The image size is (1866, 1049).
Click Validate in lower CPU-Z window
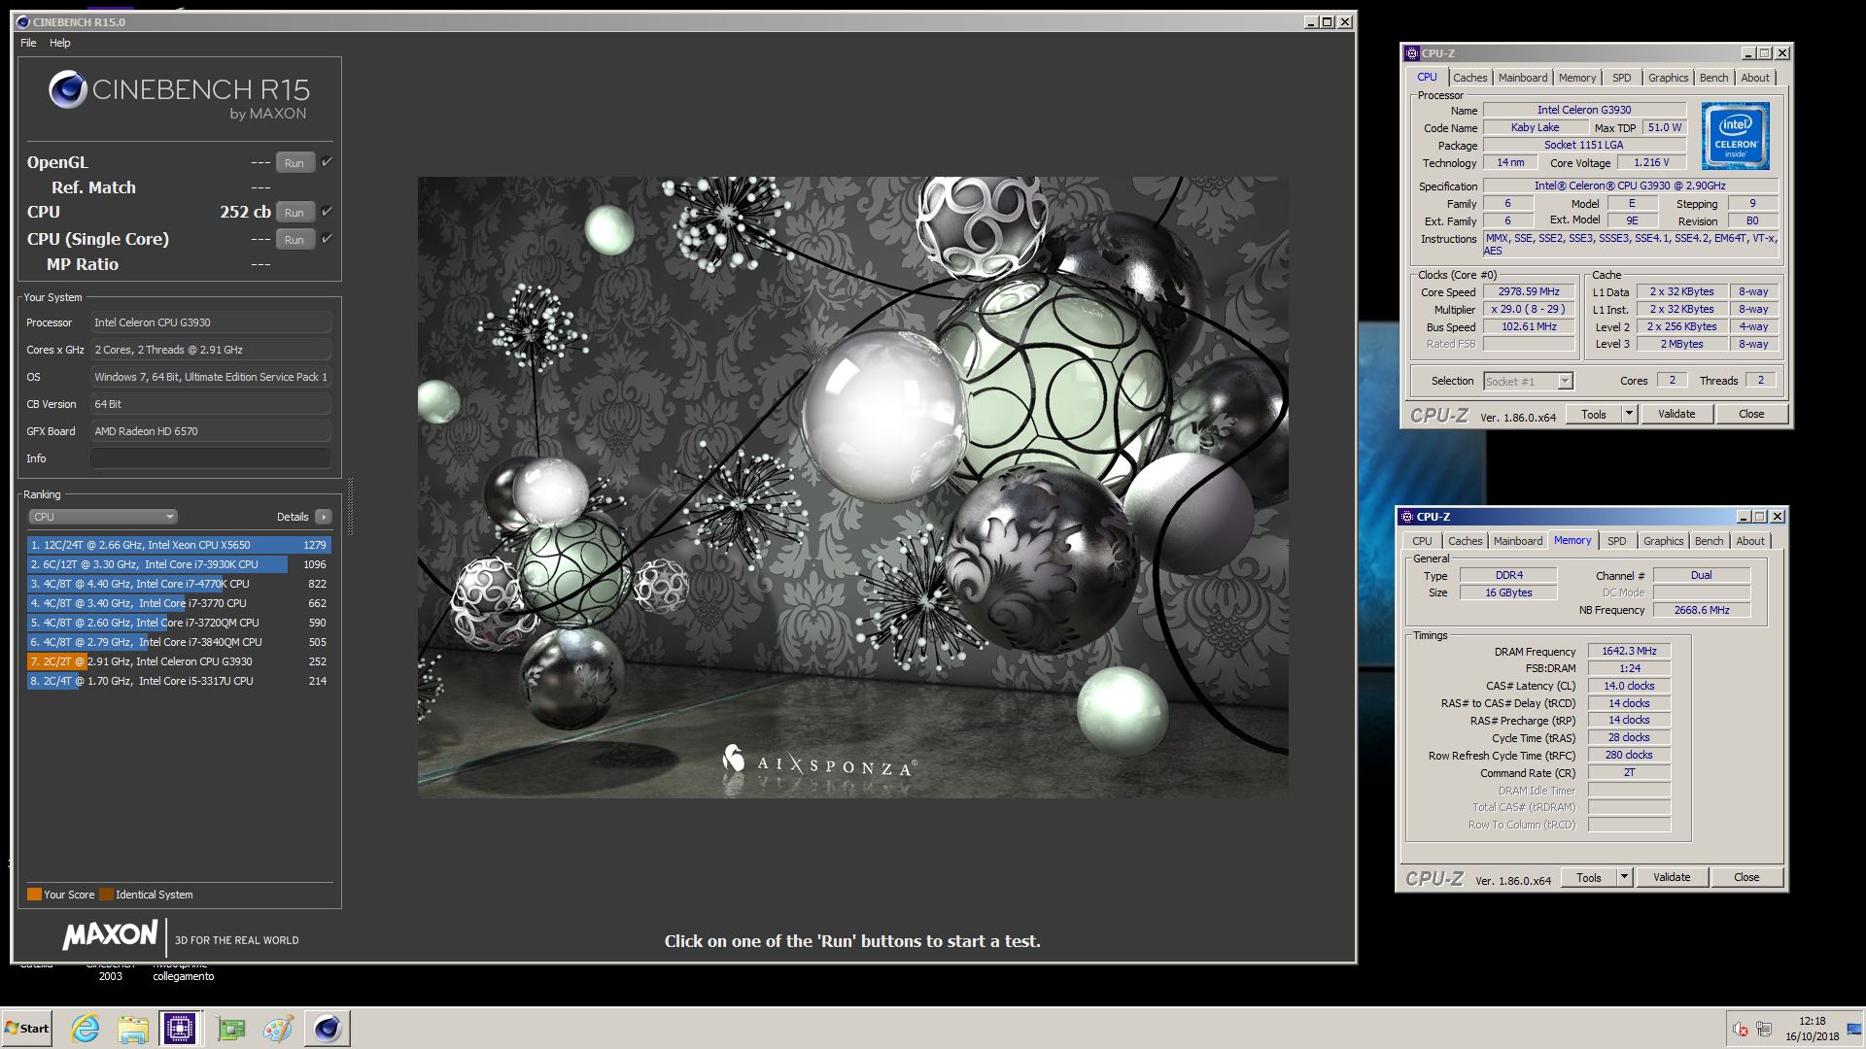(x=1672, y=877)
